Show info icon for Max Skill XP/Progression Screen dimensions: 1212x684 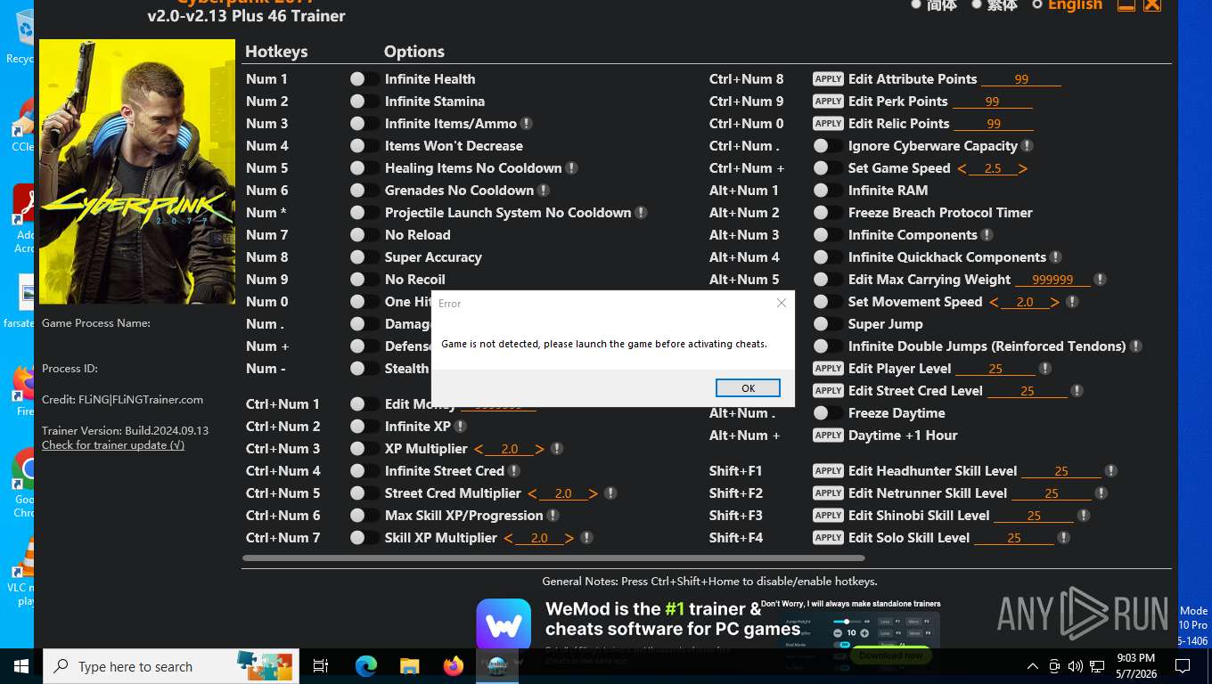553,516
